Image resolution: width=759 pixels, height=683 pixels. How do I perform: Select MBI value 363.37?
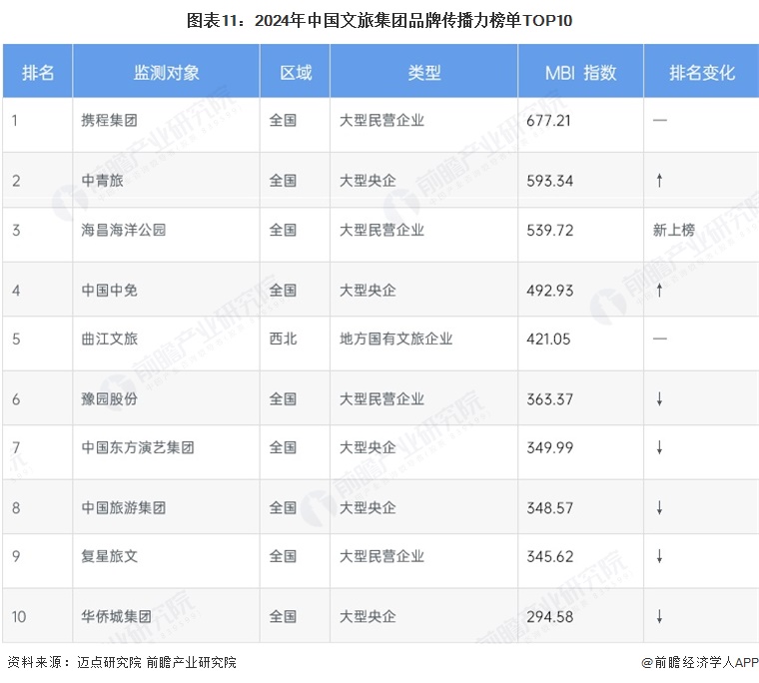point(550,398)
